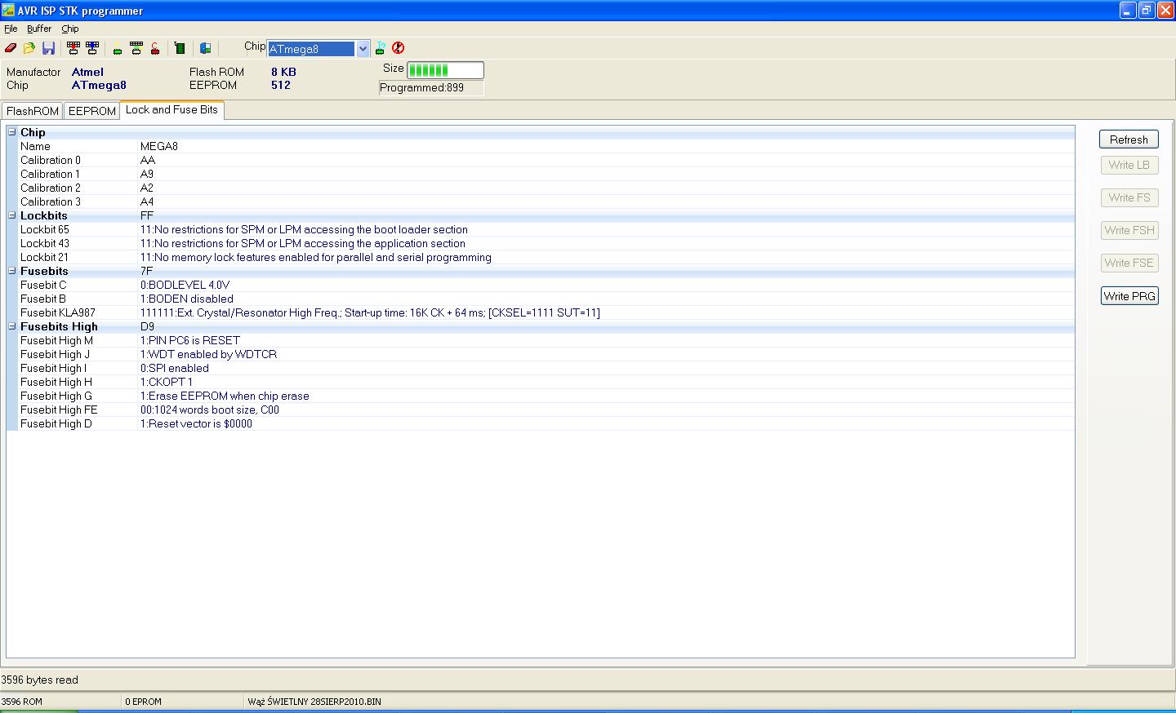Image resolution: width=1176 pixels, height=713 pixels.
Task: Click the red chip icon marked C
Action: (x=154, y=48)
